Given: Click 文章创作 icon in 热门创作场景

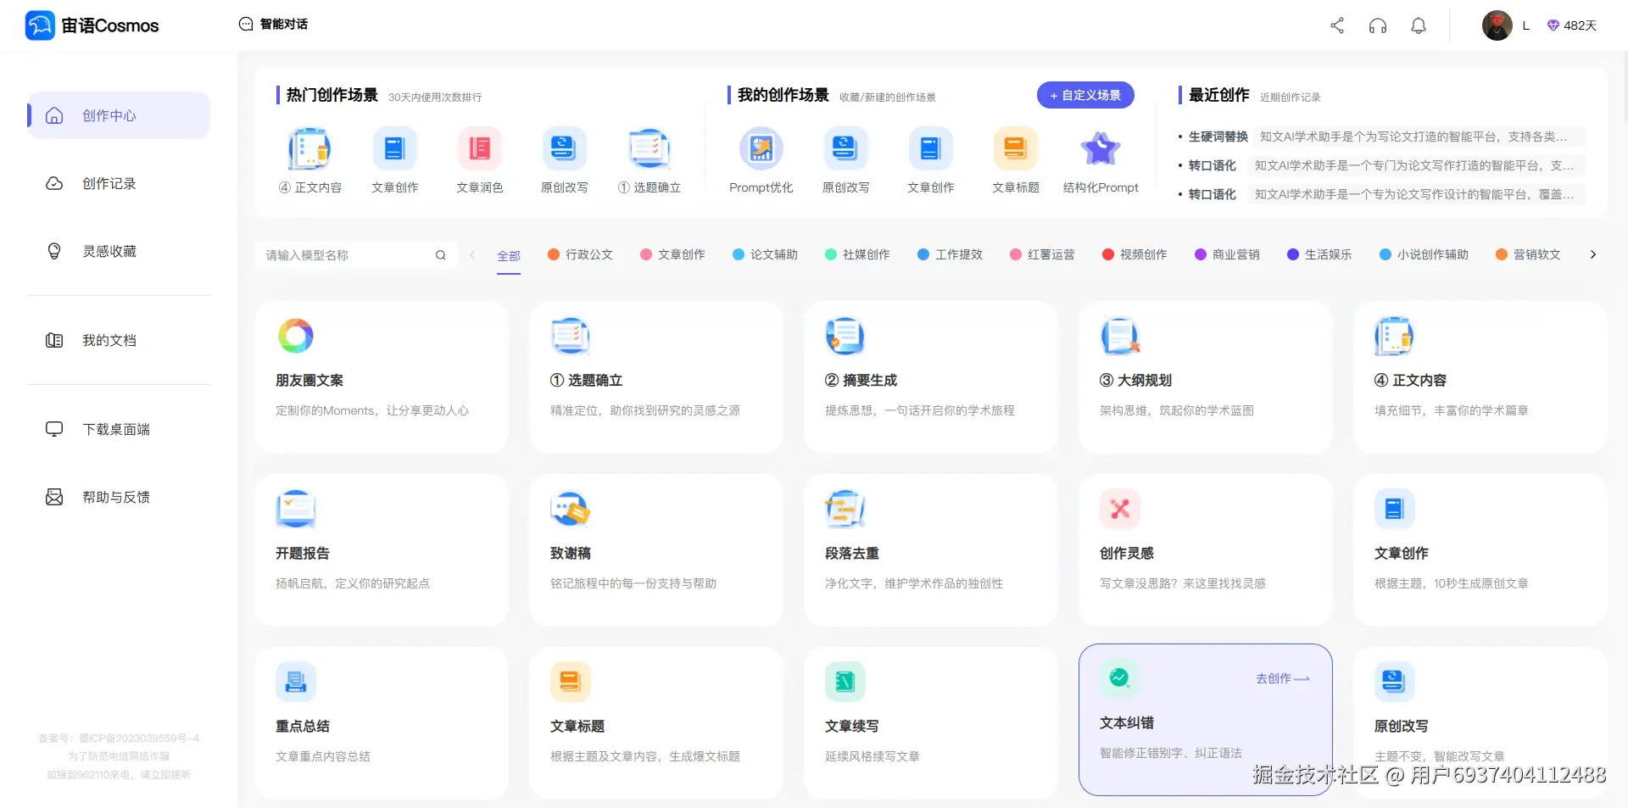Looking at the screenshot, I should pyautogui.click(x=395, y=149).
